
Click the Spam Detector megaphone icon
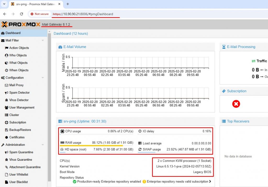7,93
